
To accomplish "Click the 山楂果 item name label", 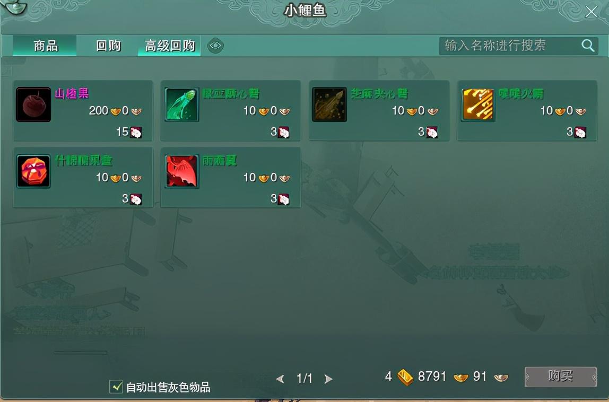I will (72, 93).
